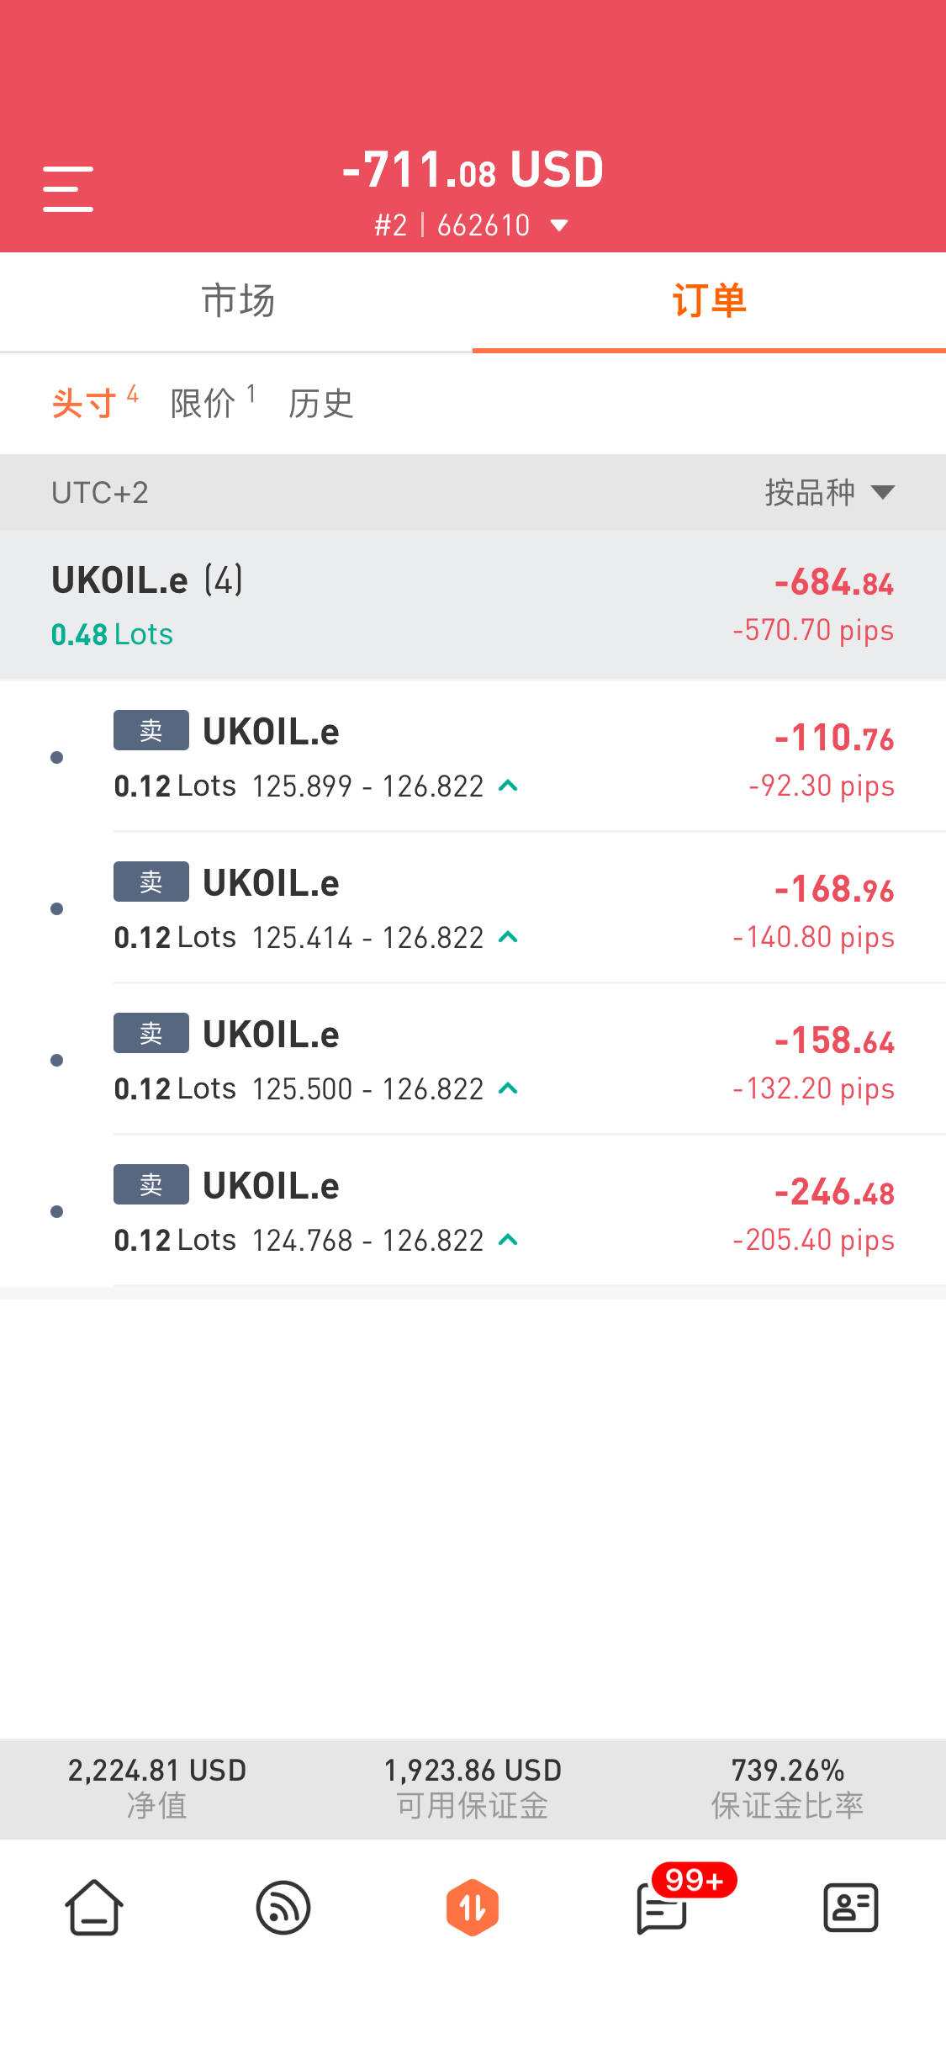
Task: Tap the orange trade hexagon icon
Action: tap(473, 1908)
